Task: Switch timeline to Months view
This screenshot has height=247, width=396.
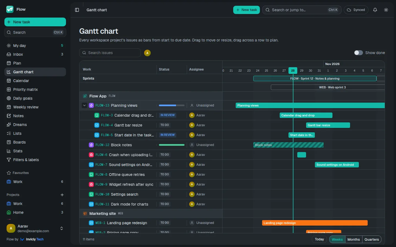Action: coord(354,239)
